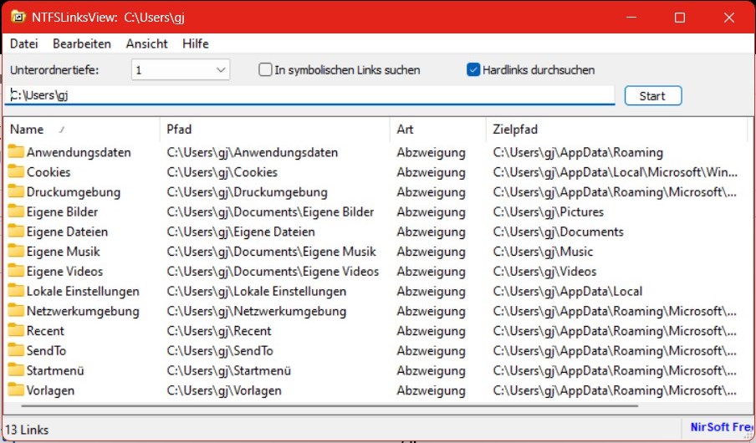
Task: Enable In symbolischen Links suchen checkbox
Action: pyautogui.click(x=265, y=70)
